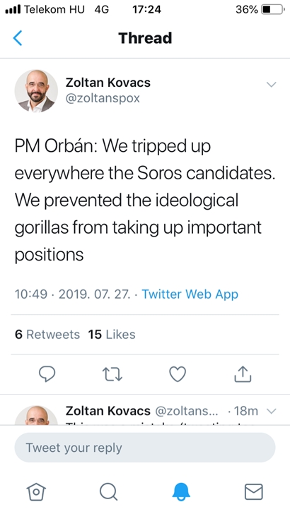Open the @zoltanspox handle
The image size is (290, 514).
pos(103,98)
